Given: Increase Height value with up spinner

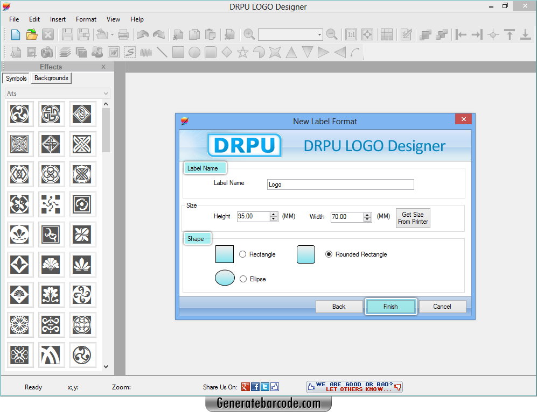Looking at the screenshot, I should [273, 215].
